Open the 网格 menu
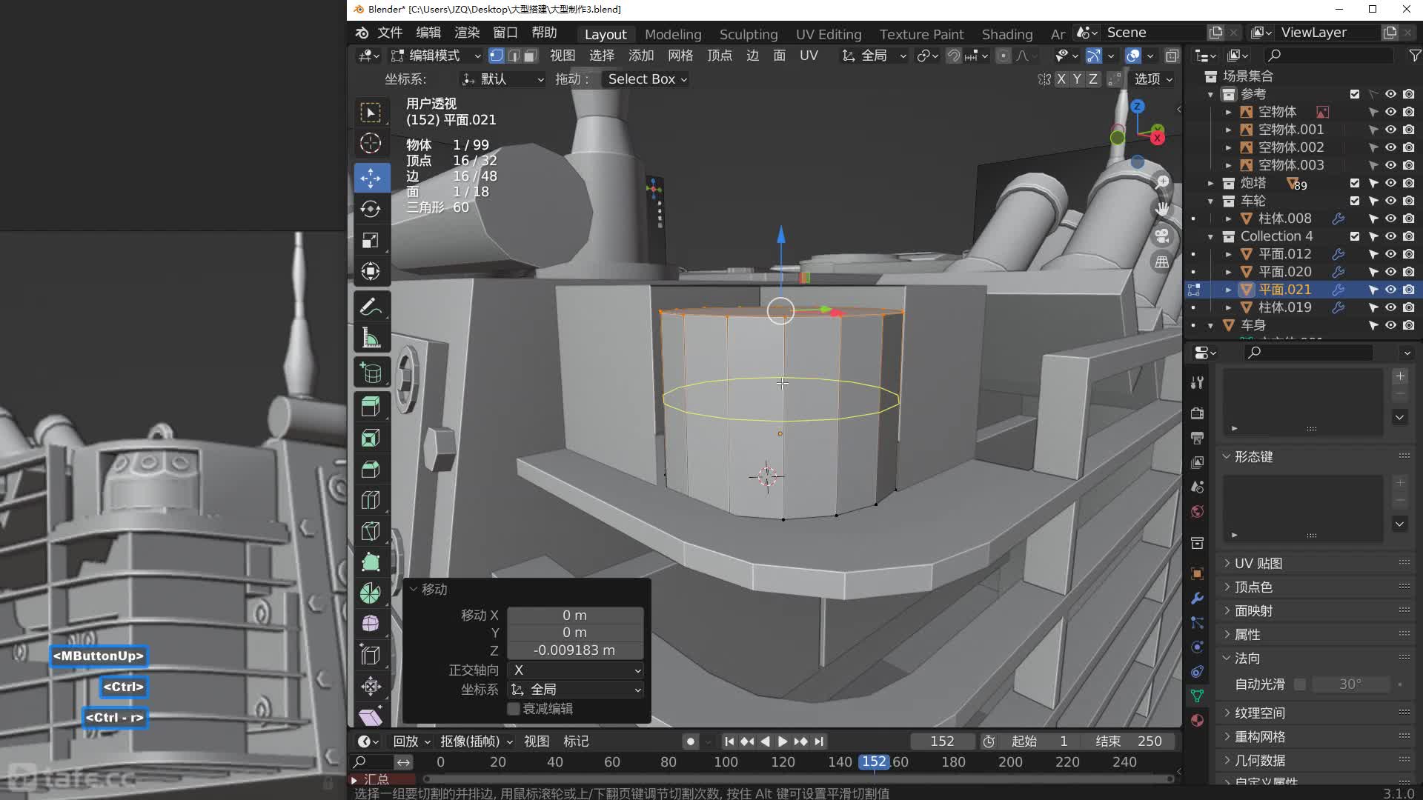1423x800 pixels. pos(680,56)
